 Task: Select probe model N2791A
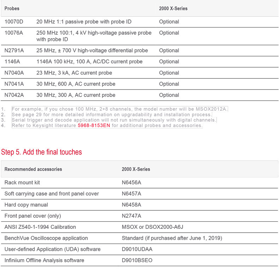14,51
